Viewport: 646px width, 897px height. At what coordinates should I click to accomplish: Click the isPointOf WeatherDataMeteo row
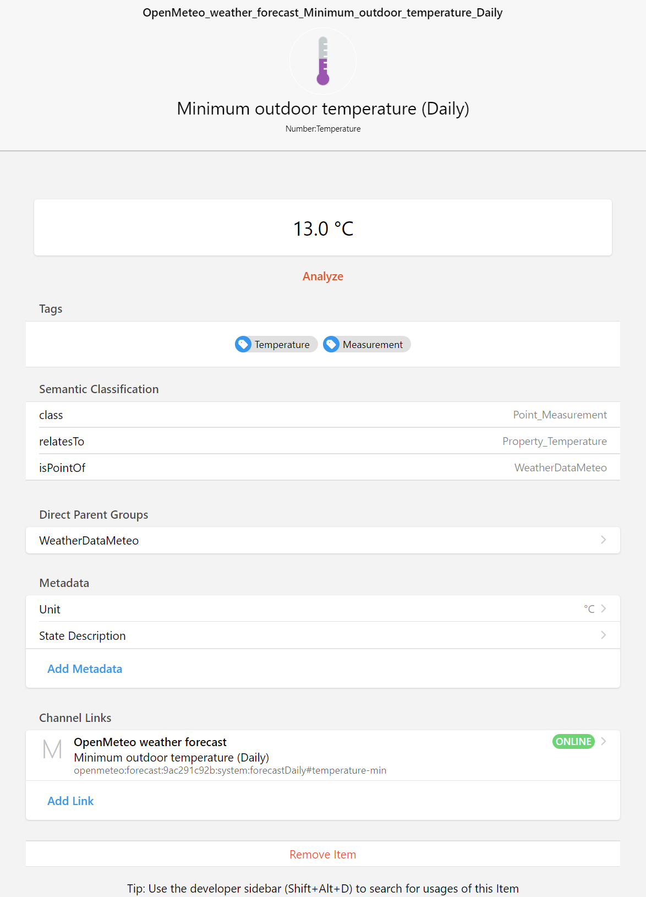(x=323, y=468)
